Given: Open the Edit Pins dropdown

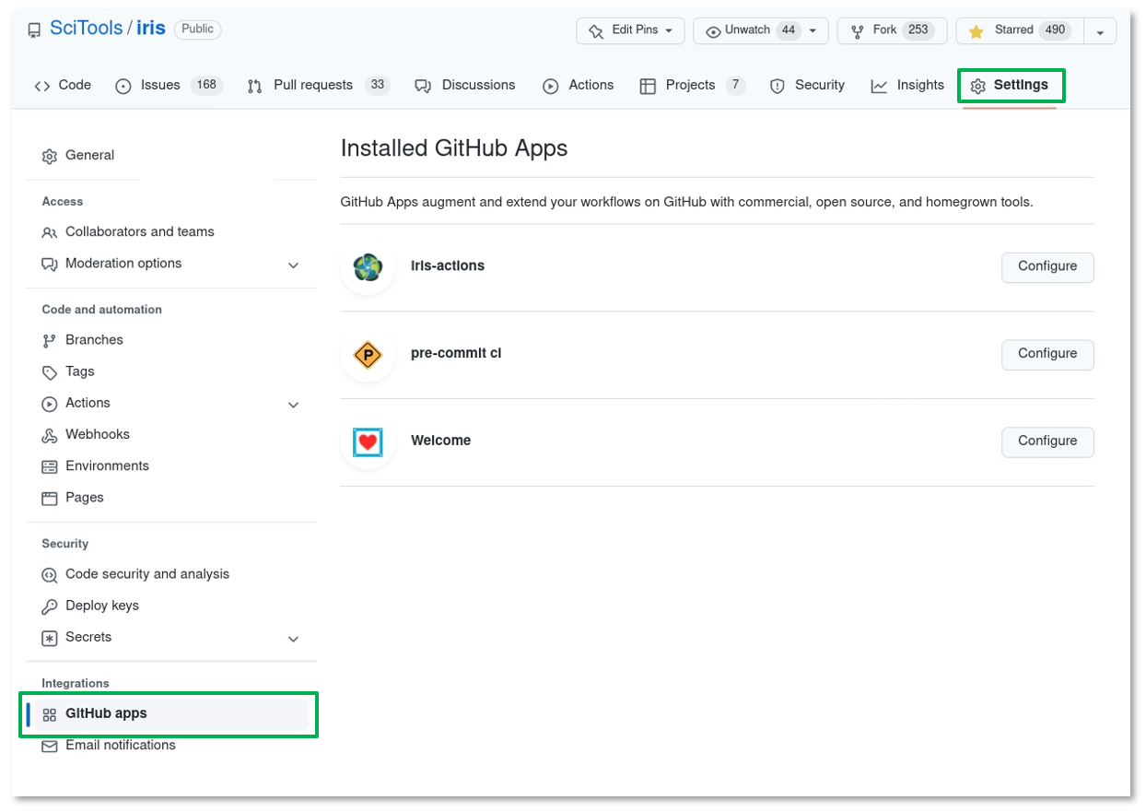Looking at the screenshot, I should point(630,30).
